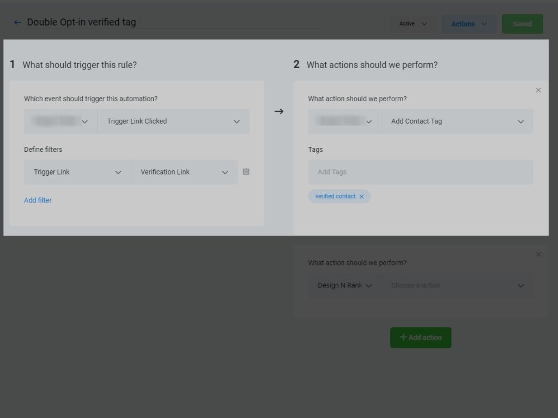The width and height of the screenshot is (558, 418).
Task: Click the Add action button
Action: [x=421, y=337]
